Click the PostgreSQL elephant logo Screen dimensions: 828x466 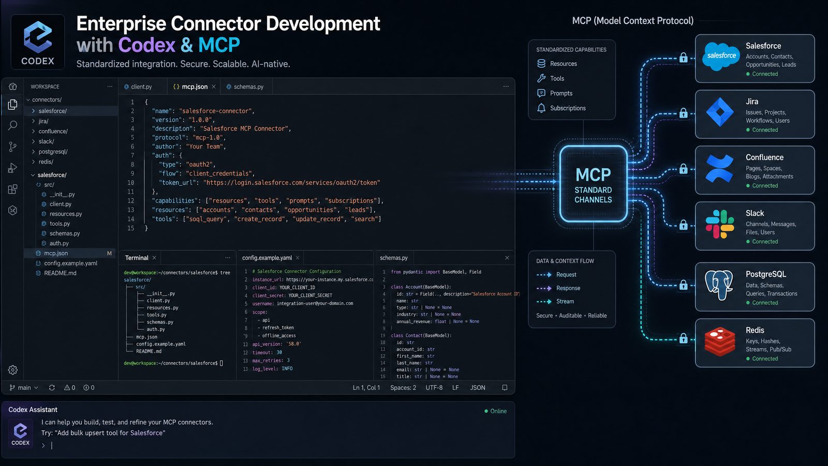(x=719, y=285)
